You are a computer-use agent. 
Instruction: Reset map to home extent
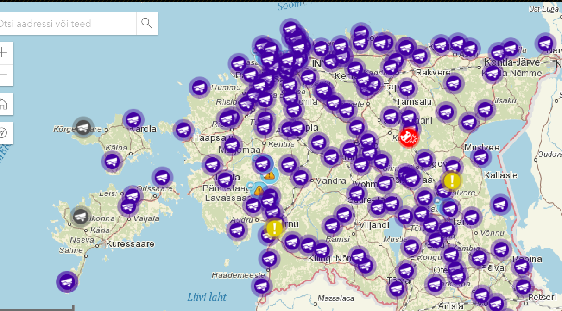pos(4,104)
